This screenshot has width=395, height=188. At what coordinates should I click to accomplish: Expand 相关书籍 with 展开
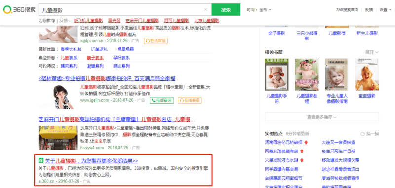coord(372,52)
